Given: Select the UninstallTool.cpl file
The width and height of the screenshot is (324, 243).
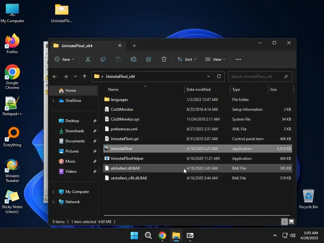Looking at the screenshot, I should point(197,139).
